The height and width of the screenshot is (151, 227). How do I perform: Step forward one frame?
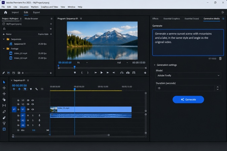108,73
